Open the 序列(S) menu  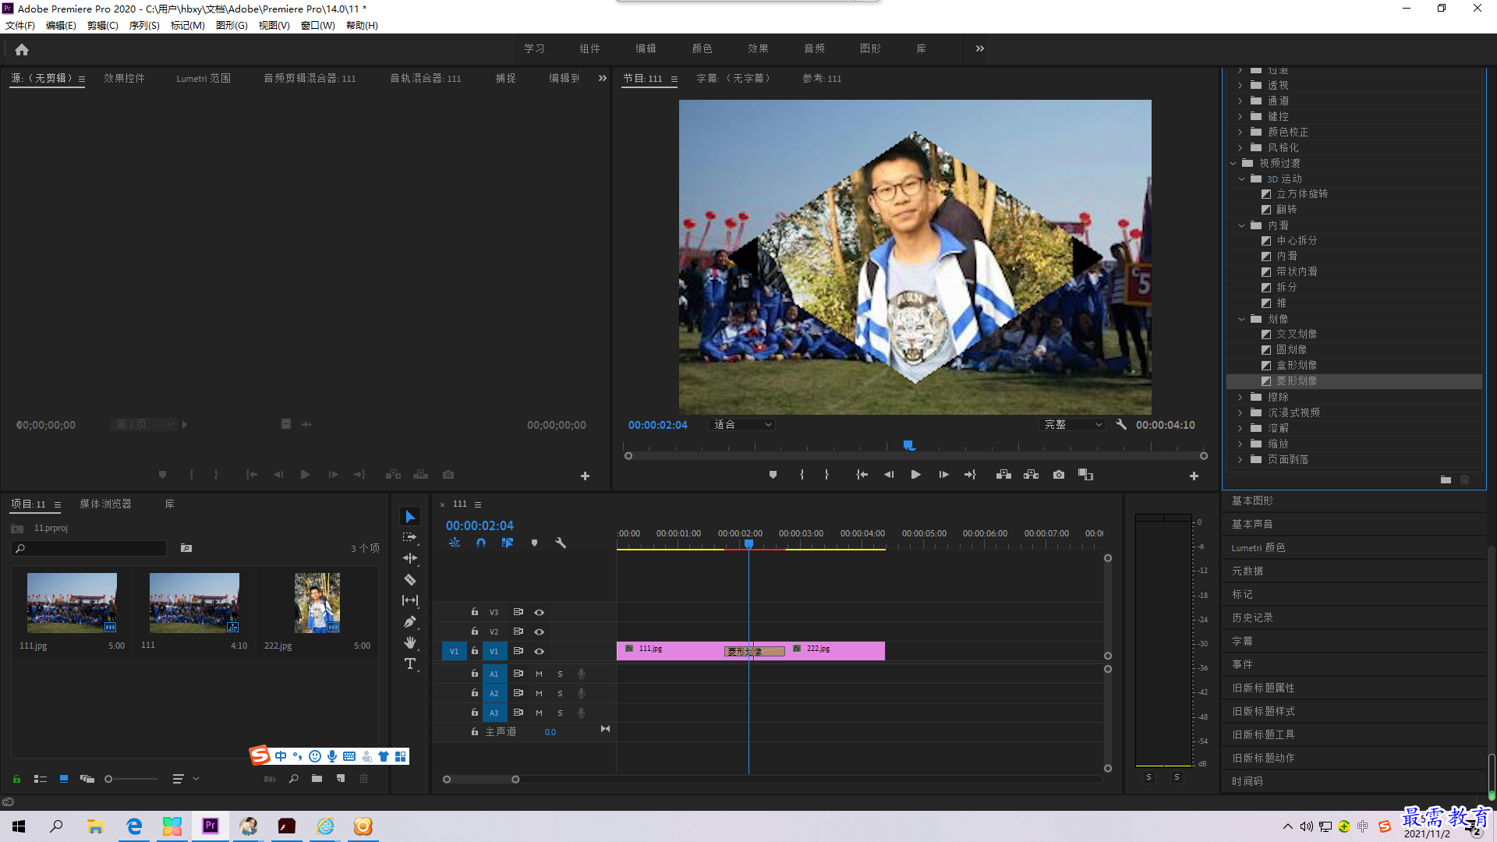(144, 25)
